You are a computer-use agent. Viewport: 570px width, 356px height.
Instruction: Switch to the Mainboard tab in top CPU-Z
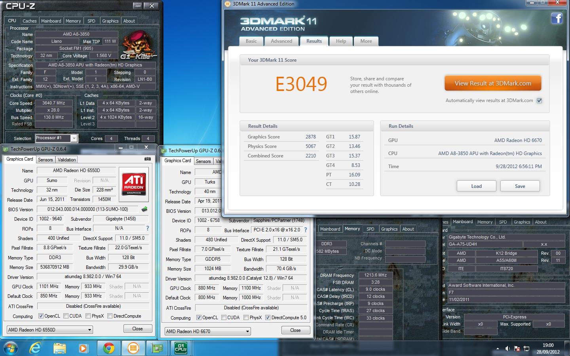51,21
